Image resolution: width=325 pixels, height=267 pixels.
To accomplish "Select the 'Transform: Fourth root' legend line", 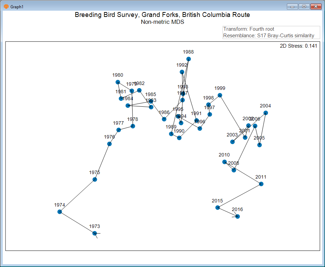I will click(249, 29).
